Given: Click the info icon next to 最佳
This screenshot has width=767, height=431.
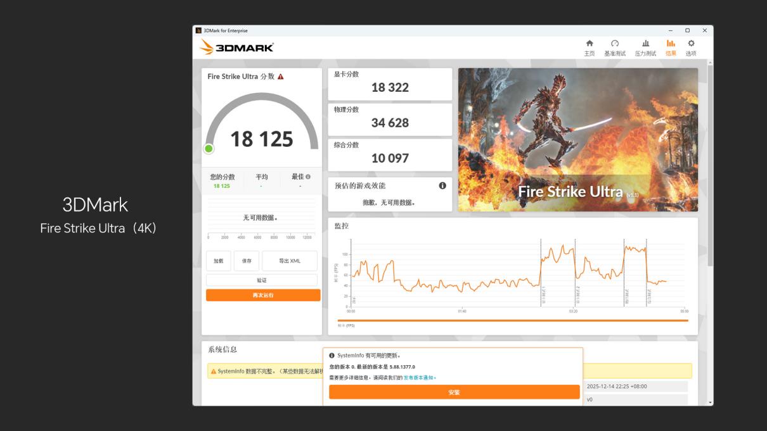Looking at the screenshot, I should 308,177.
